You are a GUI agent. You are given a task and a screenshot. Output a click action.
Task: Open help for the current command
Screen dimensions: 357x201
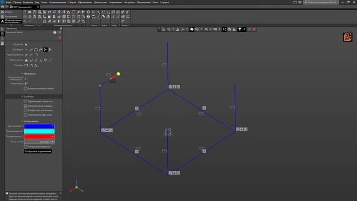click(x=55, y=32)
